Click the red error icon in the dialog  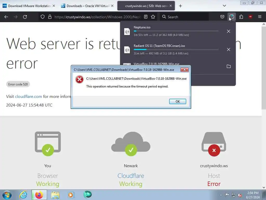click(x=79, y=79)
